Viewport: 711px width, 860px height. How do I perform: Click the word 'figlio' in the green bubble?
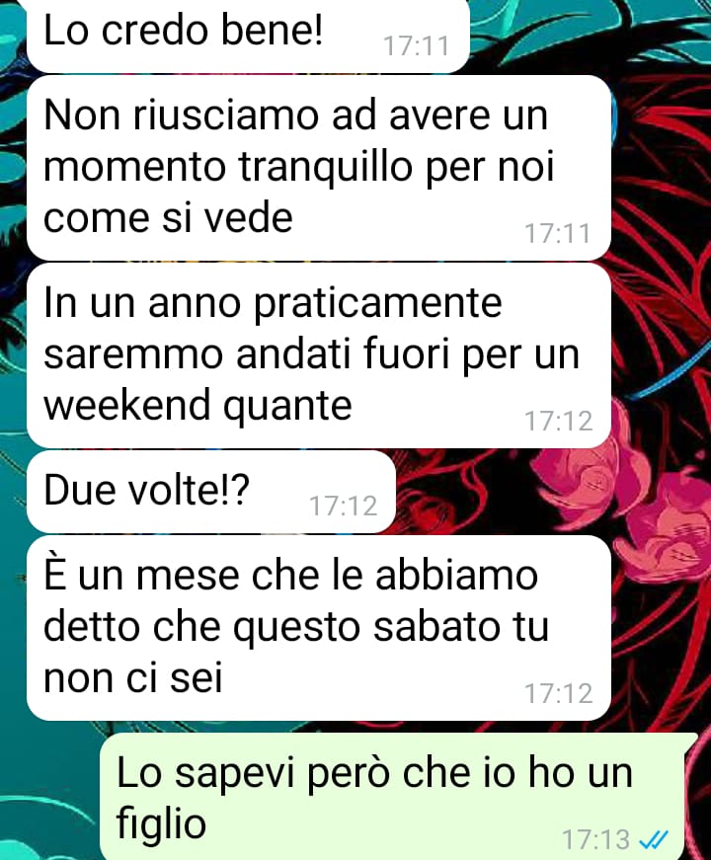pos(161,823)
